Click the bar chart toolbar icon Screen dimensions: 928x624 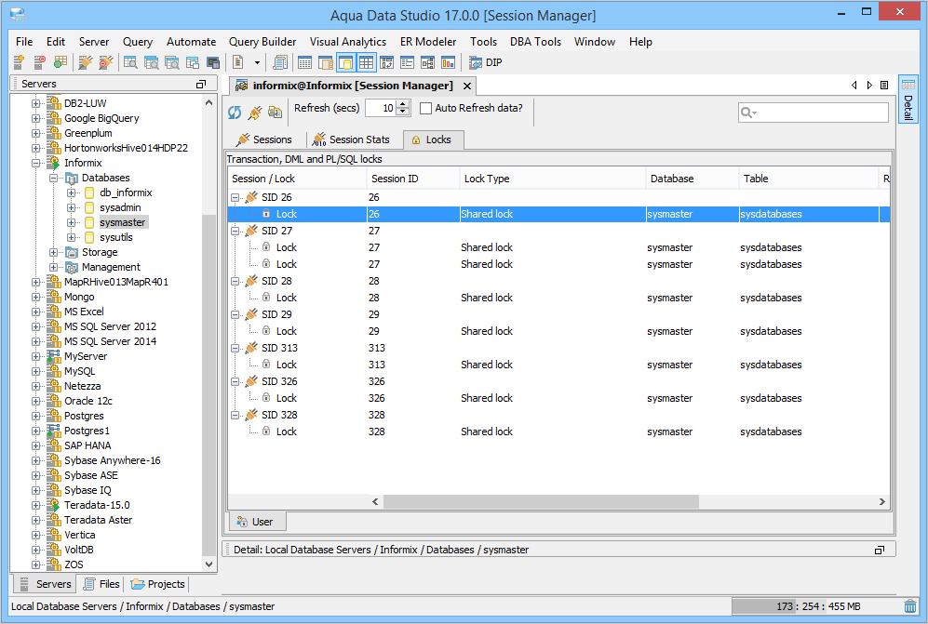pos(449,62)
